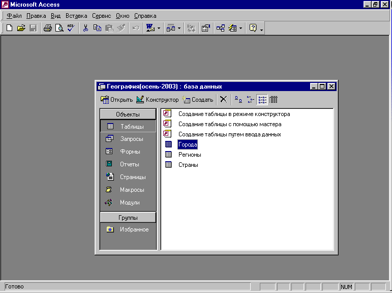Screen dimensions: 392x293
Task: Click the Code icon on the main toolbar
Action: [191, 28]
